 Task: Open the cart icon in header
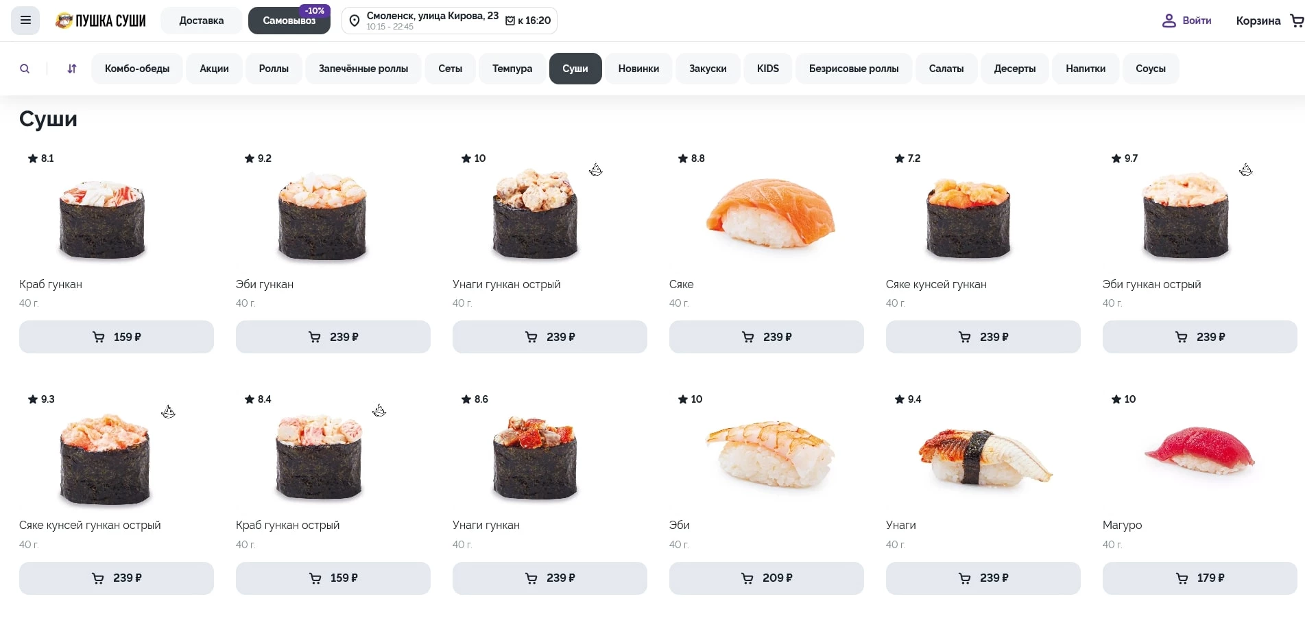click(x=1296, y=21)
